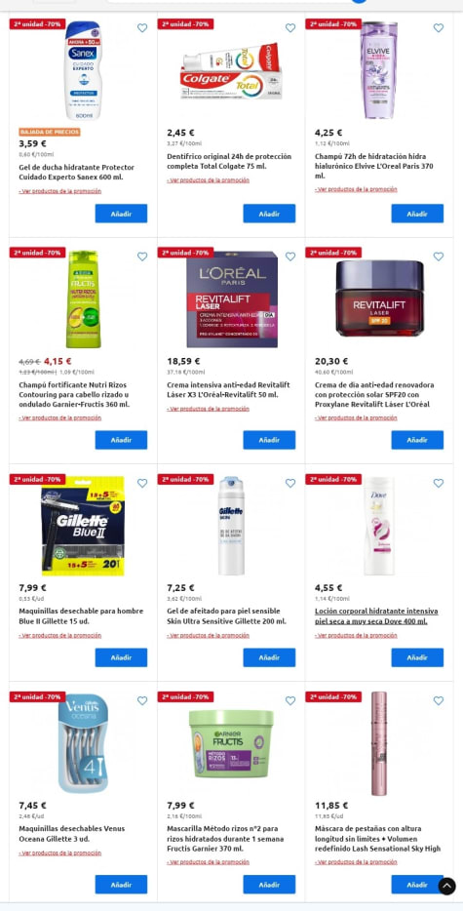Image resolution: width=463 pixels, height=911 pixels.
Task: Tap the heart icon on Dove body lotion
Action: [x=439, y=483]
